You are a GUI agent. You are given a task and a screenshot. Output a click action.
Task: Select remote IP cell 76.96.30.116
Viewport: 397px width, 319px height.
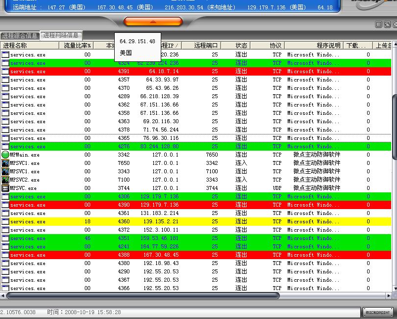tap(161, 138)
